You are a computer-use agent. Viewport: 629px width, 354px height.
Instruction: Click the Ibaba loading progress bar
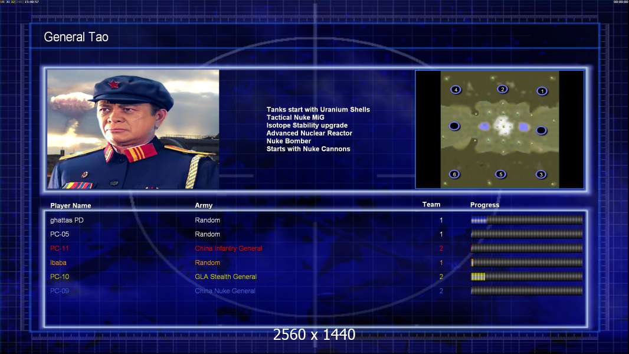(526, 263)
